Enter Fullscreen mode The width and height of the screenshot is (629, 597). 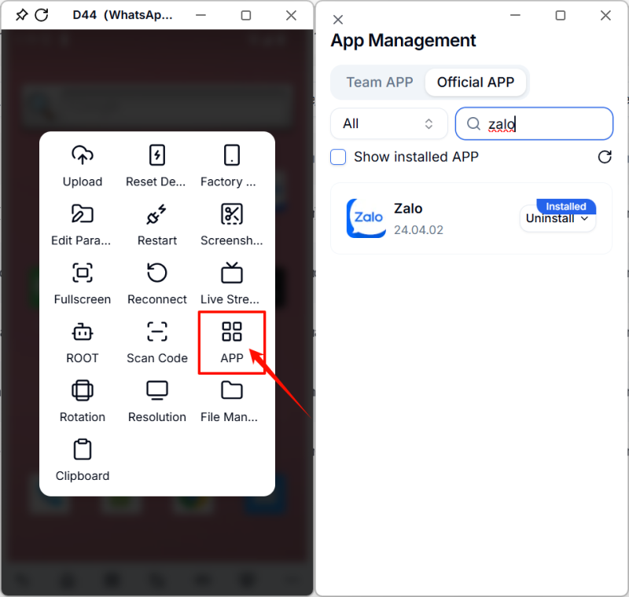point(83,273)
